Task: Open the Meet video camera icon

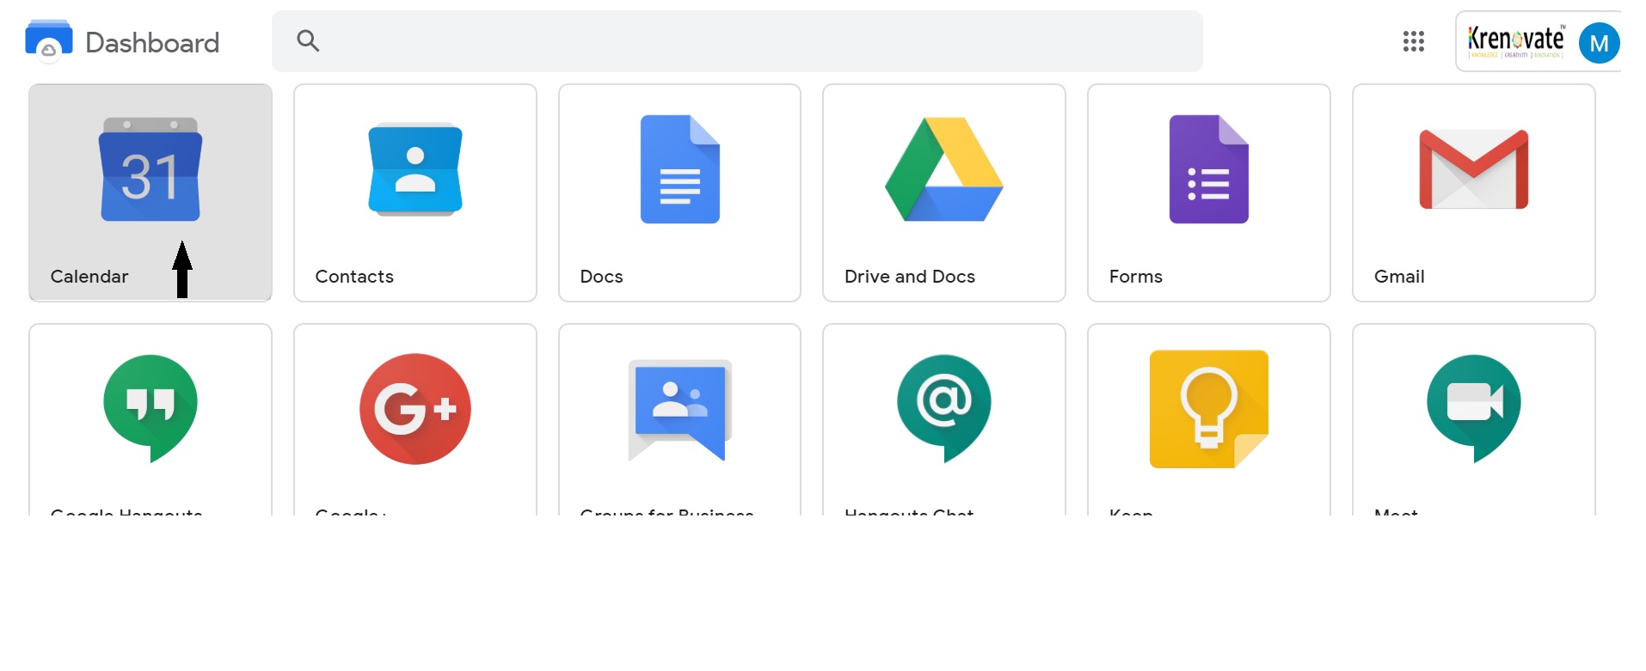Action: pos(1474,408)
